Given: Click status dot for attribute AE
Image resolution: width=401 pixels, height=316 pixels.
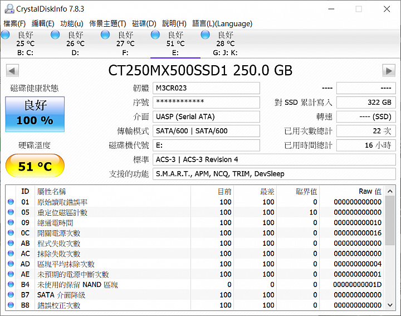Looking at the screenshot, I should coord(11,274).
